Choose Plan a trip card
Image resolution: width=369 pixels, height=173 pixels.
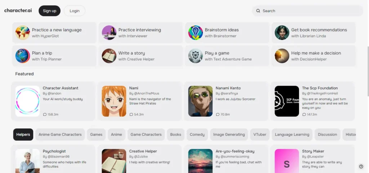[x=54, y=56]
